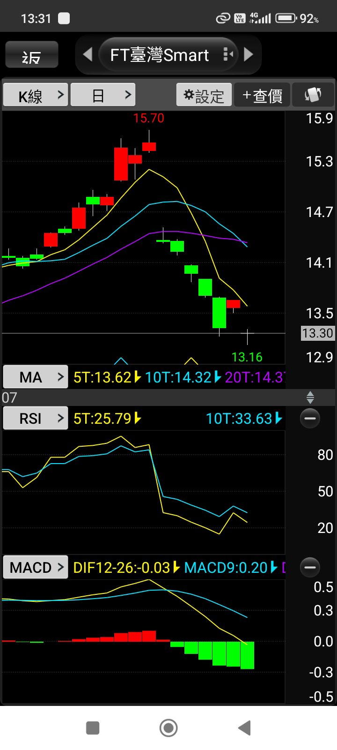Change the MA indicator selector
Screen dimensions: 337x750
click(36, 377)
